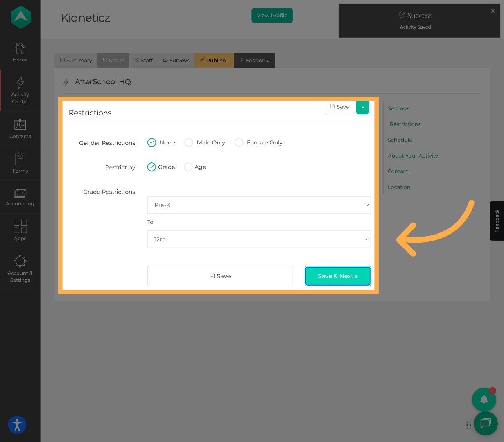Click the notification bell icon
Viewport: 504px width, 442px height.
click(x=484, y=399)
